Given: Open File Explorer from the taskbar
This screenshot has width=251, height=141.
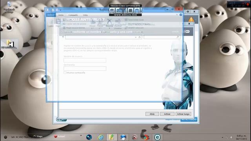Looking at the screenshot, I should tap(112, 137).
